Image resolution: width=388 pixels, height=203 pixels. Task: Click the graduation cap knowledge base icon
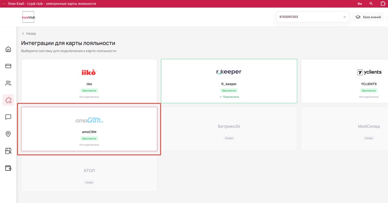click(x=358, y=17)
